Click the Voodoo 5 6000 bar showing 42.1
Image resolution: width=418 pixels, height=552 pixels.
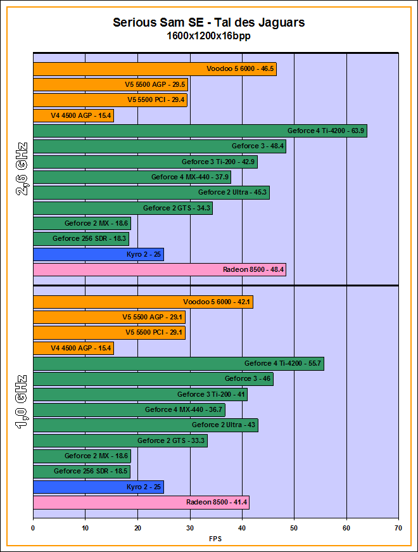point(142,302)
